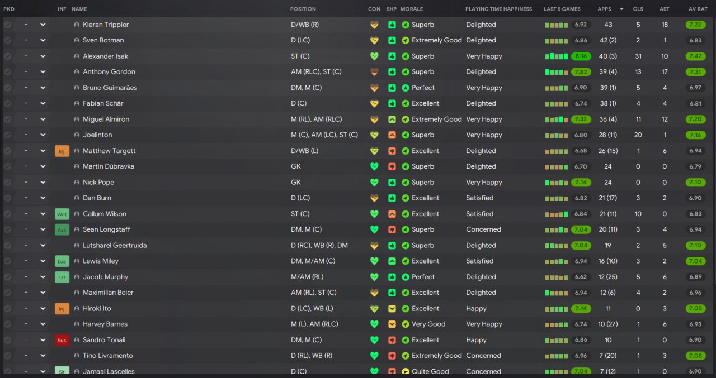Click Bruno Guimarães's Perfect morale icon
This screenshot has width=716, height=378.
(406, 88)
